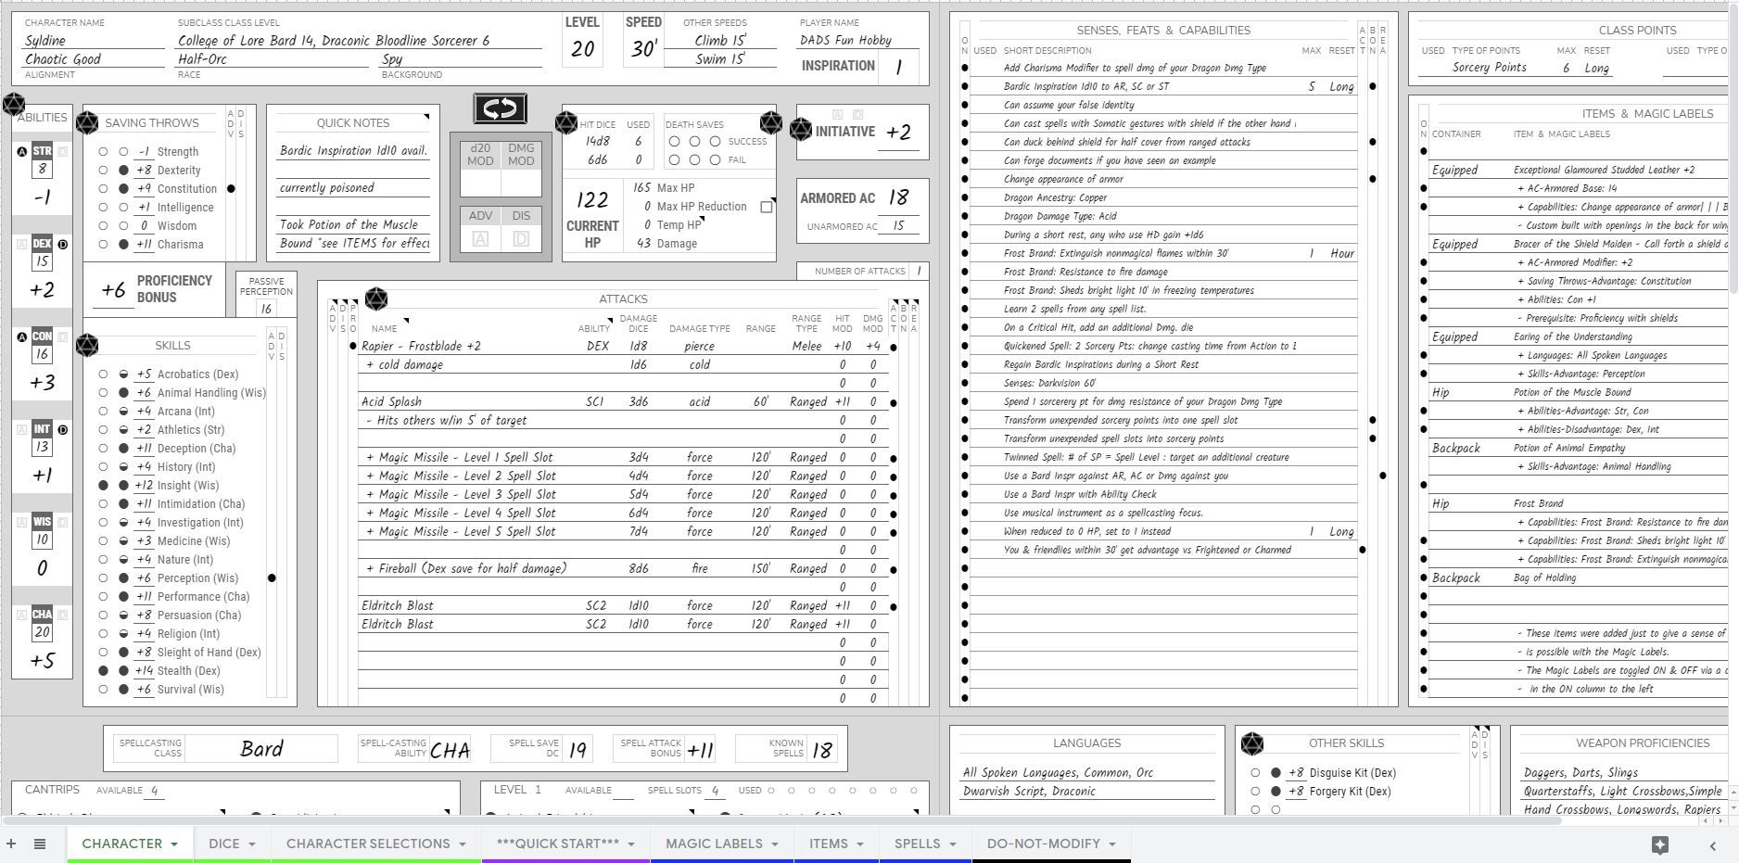Click the d20 icon near the Abilities label

pos(14,105)
